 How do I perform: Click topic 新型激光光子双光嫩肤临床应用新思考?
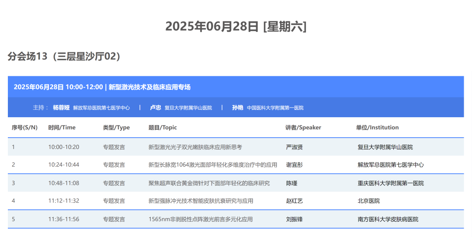coord(195,147)
